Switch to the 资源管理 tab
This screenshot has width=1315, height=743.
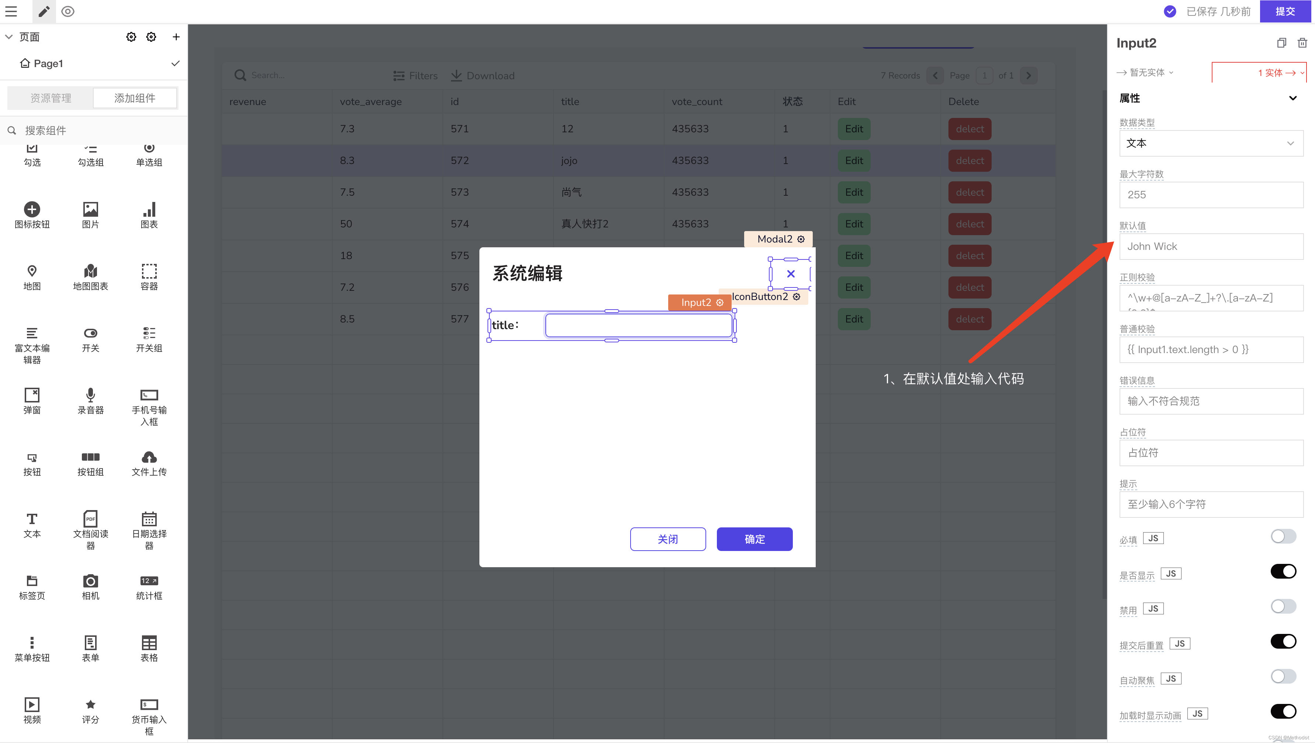coord(51,98)
